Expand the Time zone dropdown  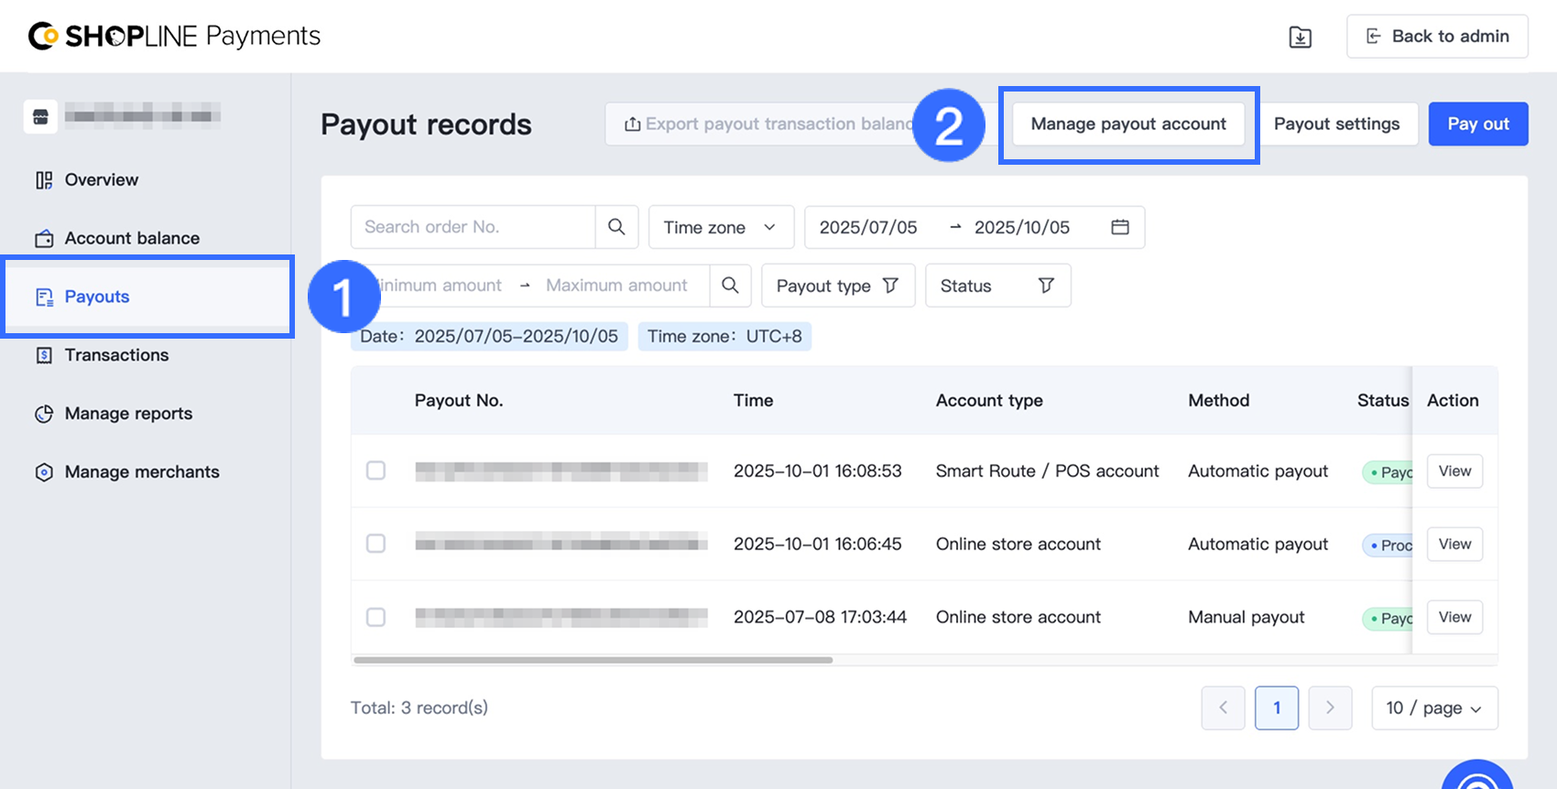720,227
